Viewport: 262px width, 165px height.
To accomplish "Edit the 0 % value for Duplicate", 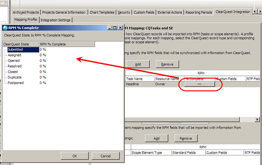I will click(43, 77).
